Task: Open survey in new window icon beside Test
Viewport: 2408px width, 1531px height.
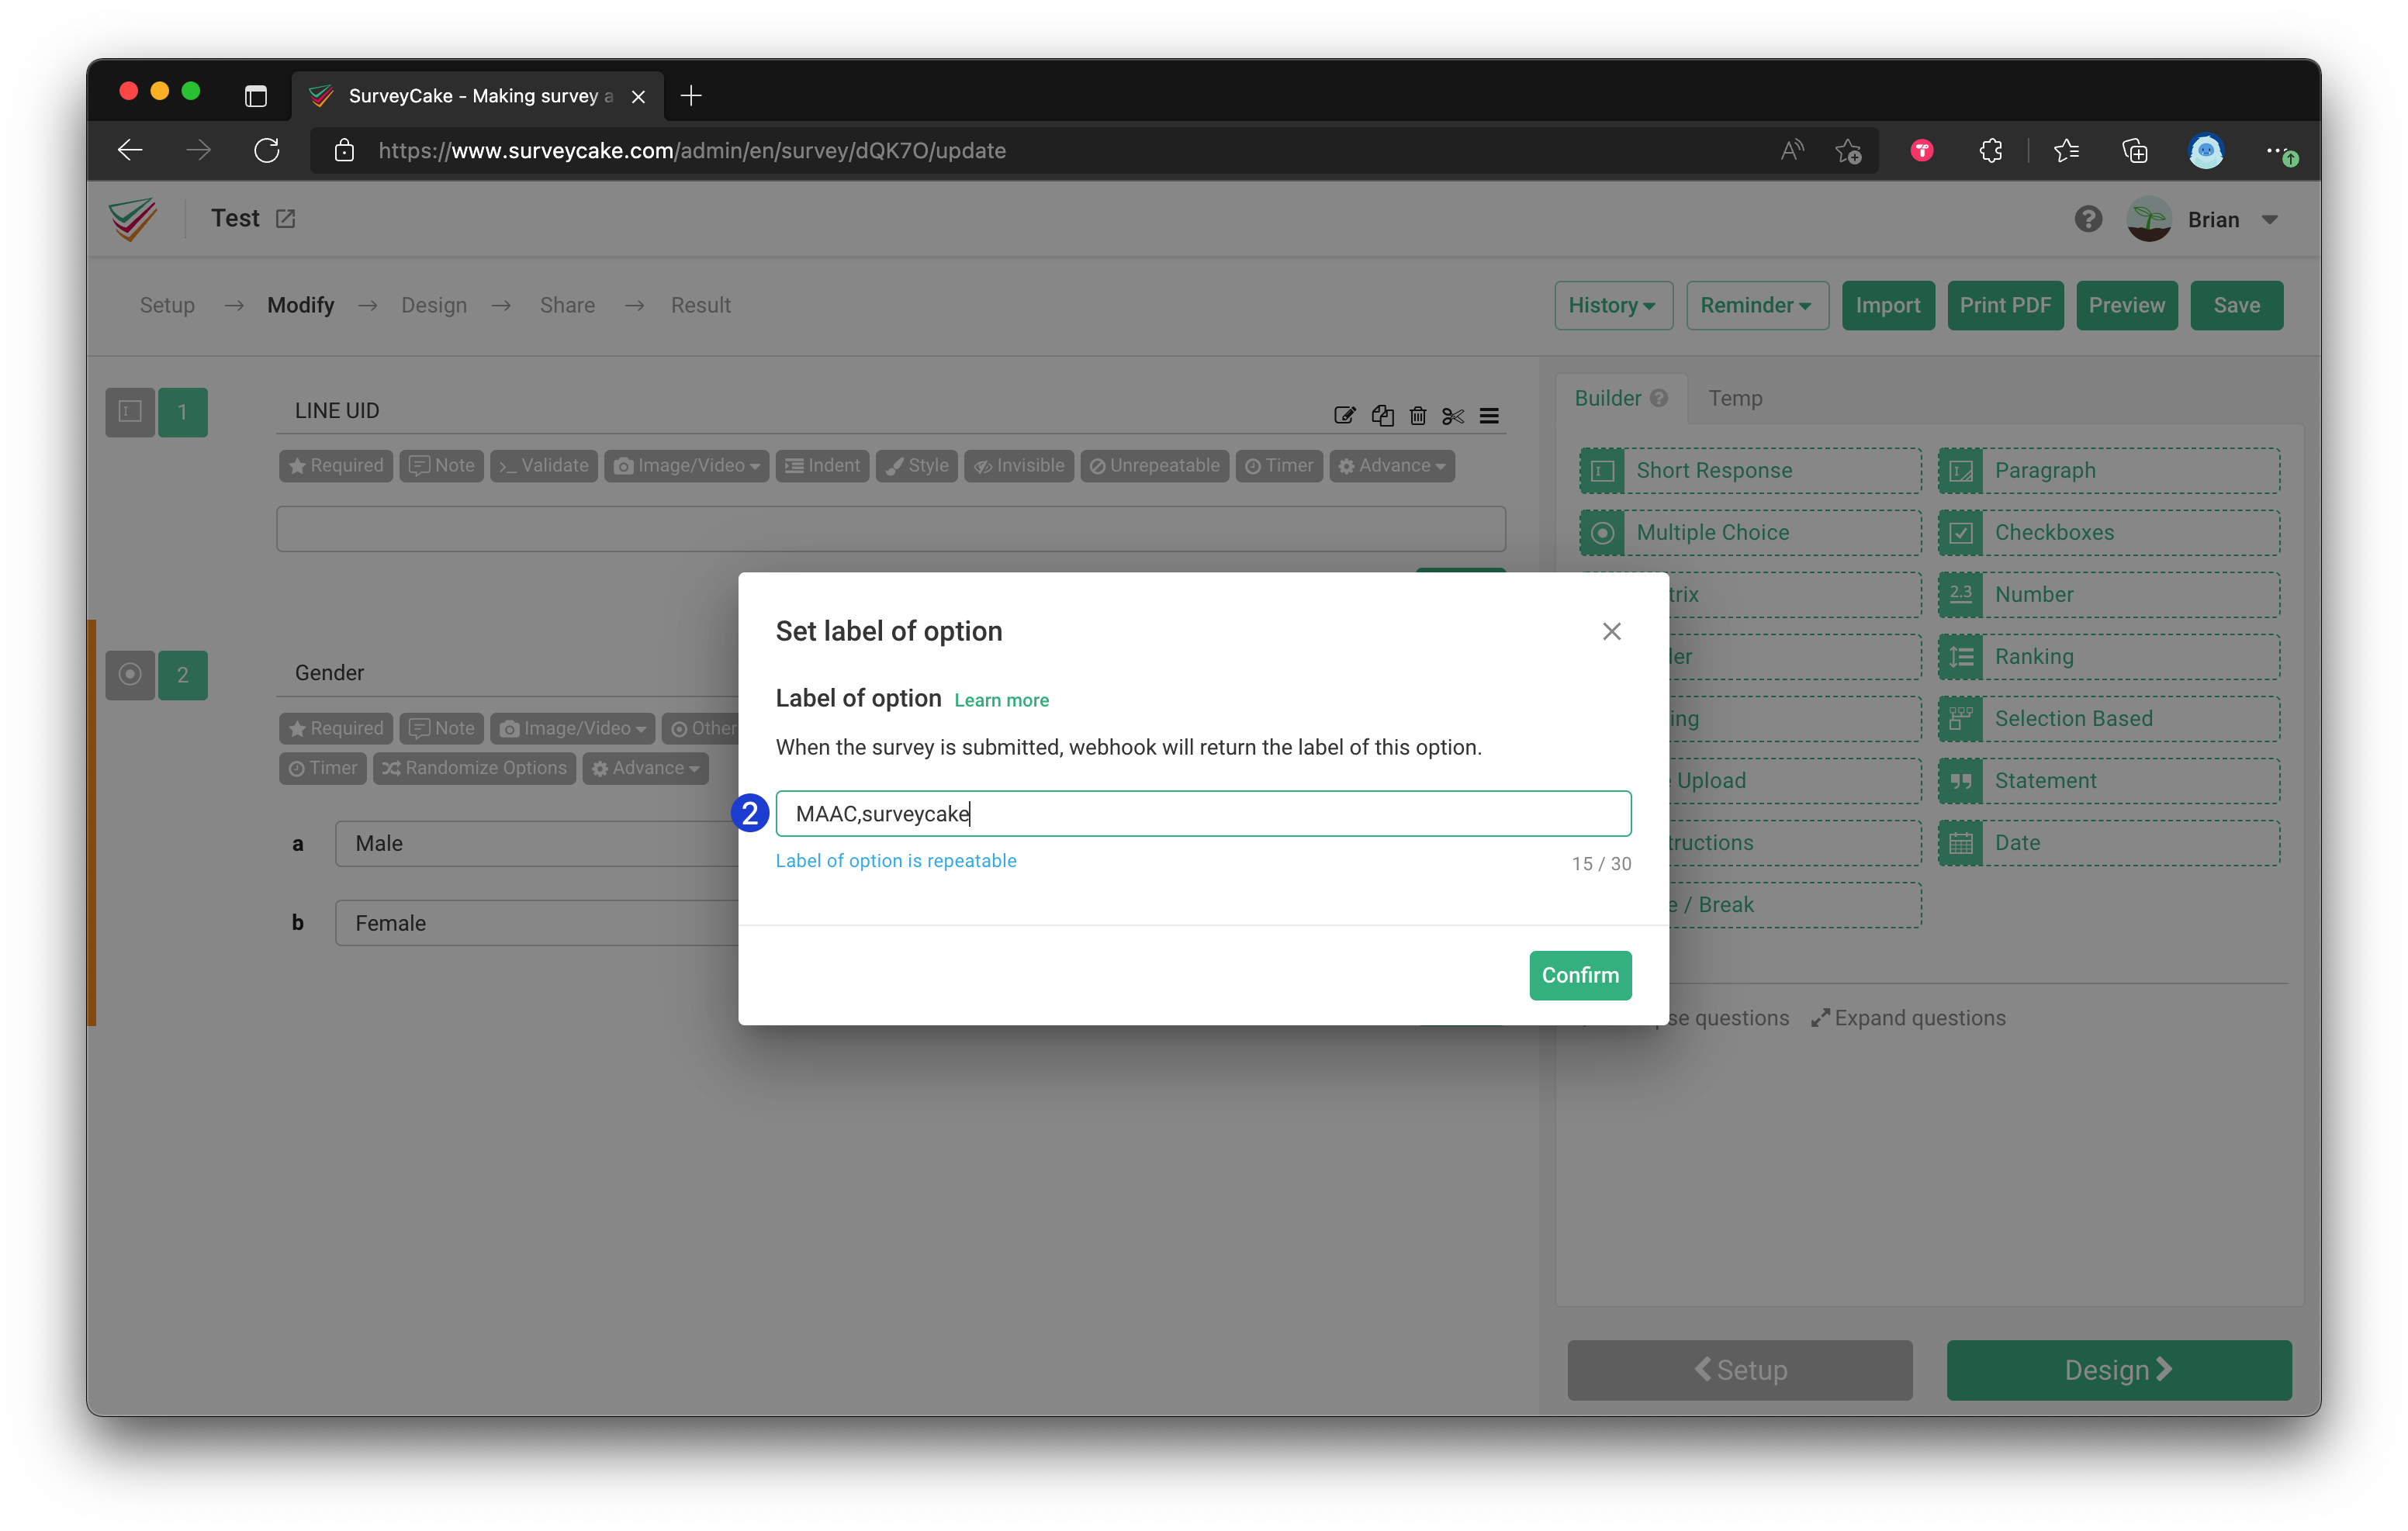Action: (285, 218)
